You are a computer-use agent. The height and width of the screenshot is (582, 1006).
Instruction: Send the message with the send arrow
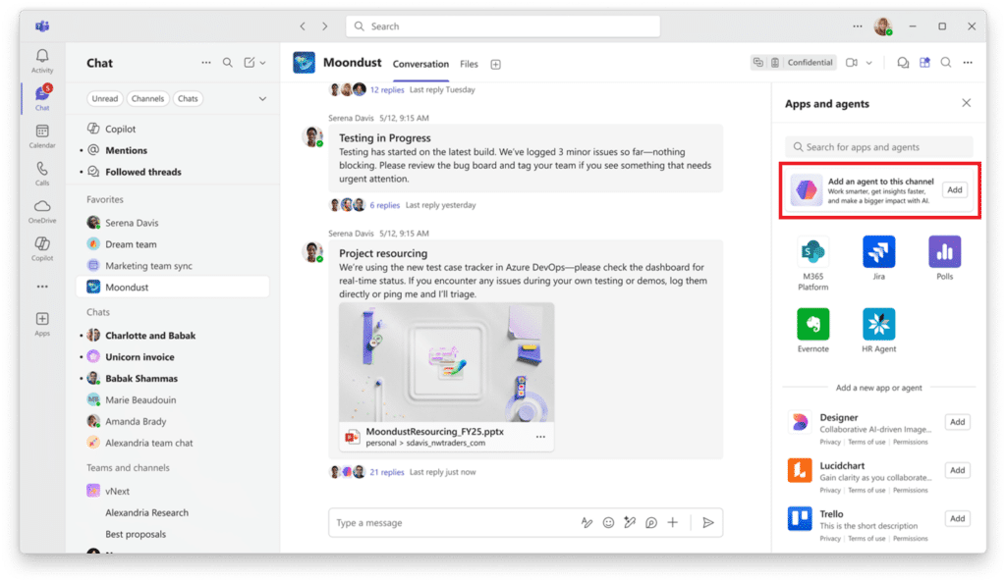pos(707,522)
